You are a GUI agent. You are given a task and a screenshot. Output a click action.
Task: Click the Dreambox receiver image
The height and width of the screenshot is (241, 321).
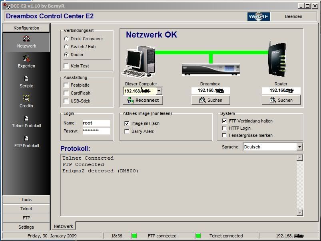[x=211, y=70]
